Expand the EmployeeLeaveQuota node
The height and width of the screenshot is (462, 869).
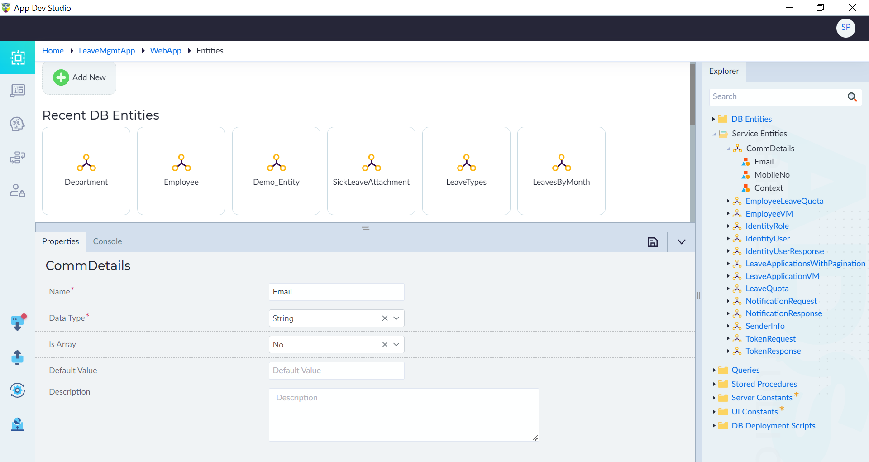(728, 201)
